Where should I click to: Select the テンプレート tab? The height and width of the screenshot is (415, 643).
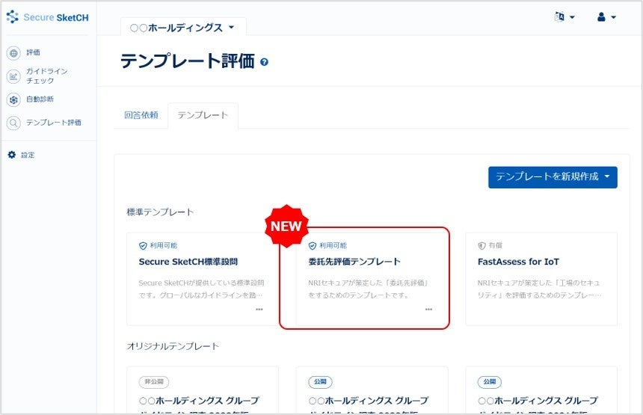[x=203, y=115]
